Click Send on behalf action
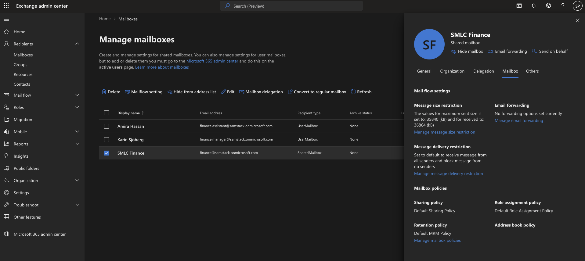The image size is (585, 261). (x=550, y=51)
